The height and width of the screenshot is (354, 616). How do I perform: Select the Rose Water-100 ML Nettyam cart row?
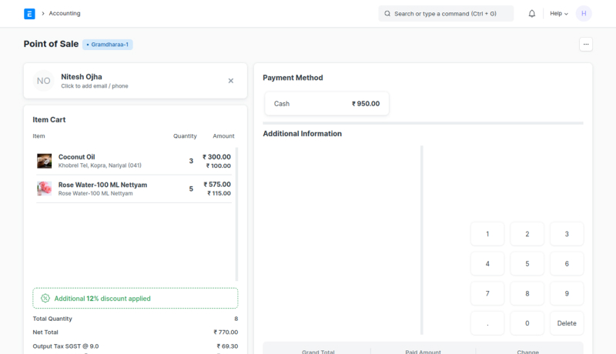coord(135,189)
